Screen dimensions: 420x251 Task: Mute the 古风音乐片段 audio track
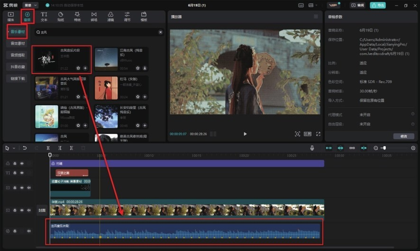28,231
